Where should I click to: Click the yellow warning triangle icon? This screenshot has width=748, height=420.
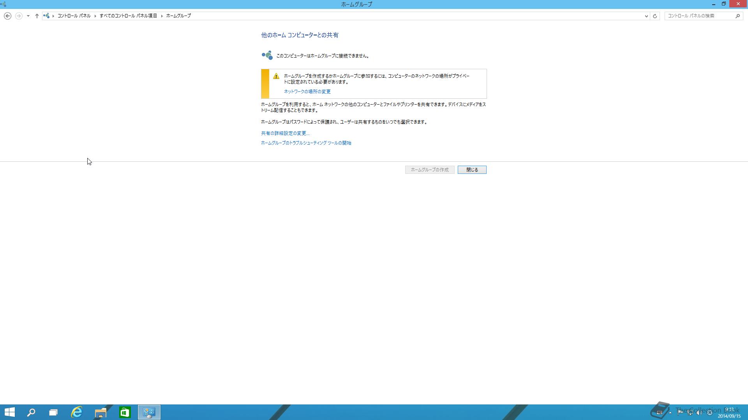[276, 76]
